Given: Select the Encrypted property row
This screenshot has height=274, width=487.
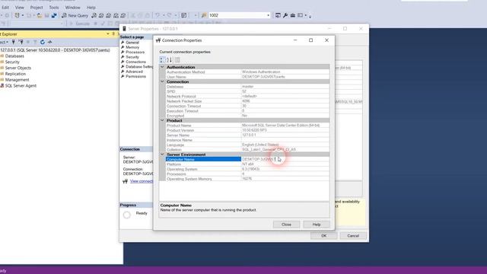Looking at the screenshot, I should [x=247, y=116].
